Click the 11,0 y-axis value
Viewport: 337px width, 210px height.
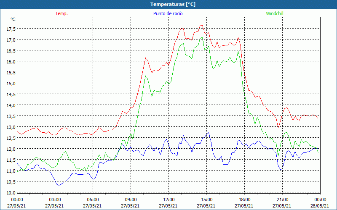11,171
